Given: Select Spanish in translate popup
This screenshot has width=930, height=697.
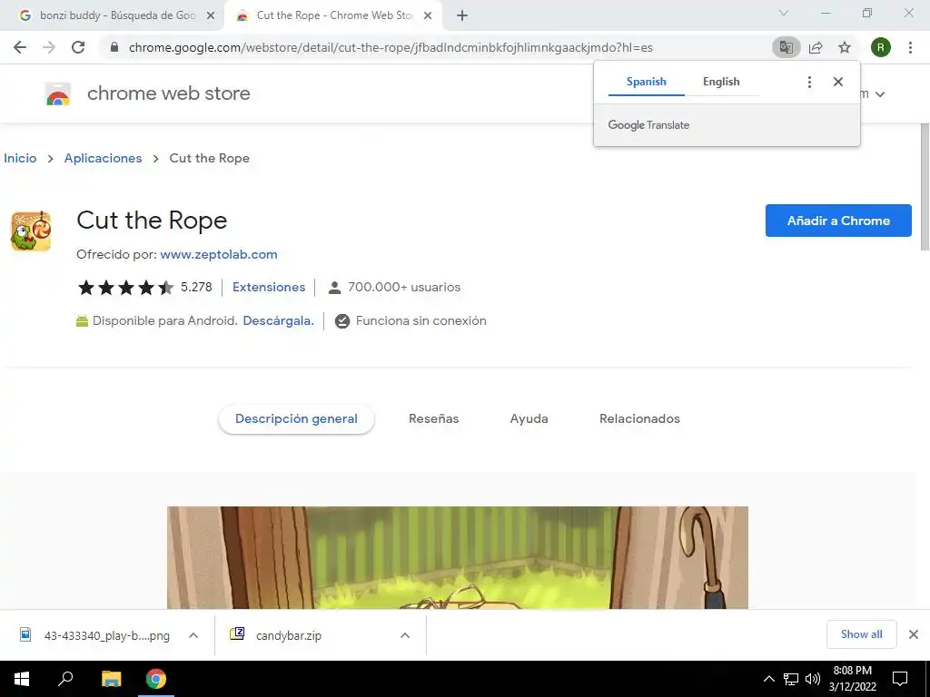Looking at the screenshot, I should coord(646,82).
